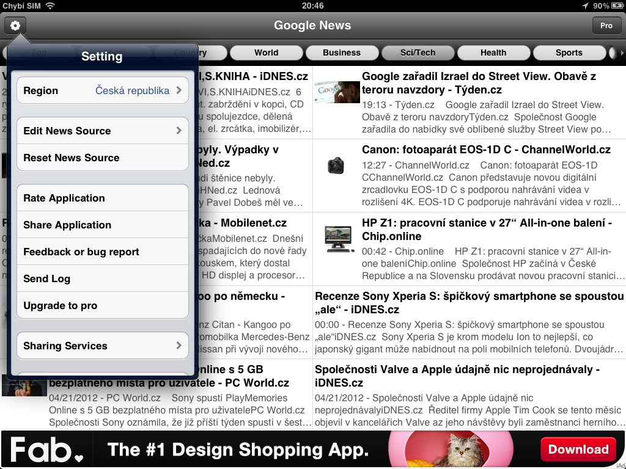
Task: Switch to the Business tab
Action: pos(342,53)
